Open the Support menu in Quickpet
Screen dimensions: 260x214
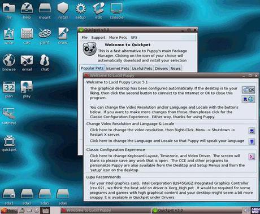tap(98, 38)
